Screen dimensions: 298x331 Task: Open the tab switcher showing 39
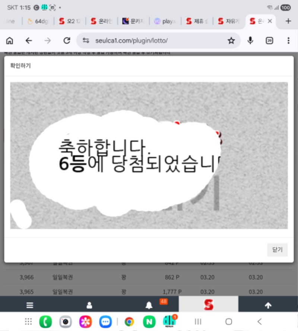[x=269, y=41]
